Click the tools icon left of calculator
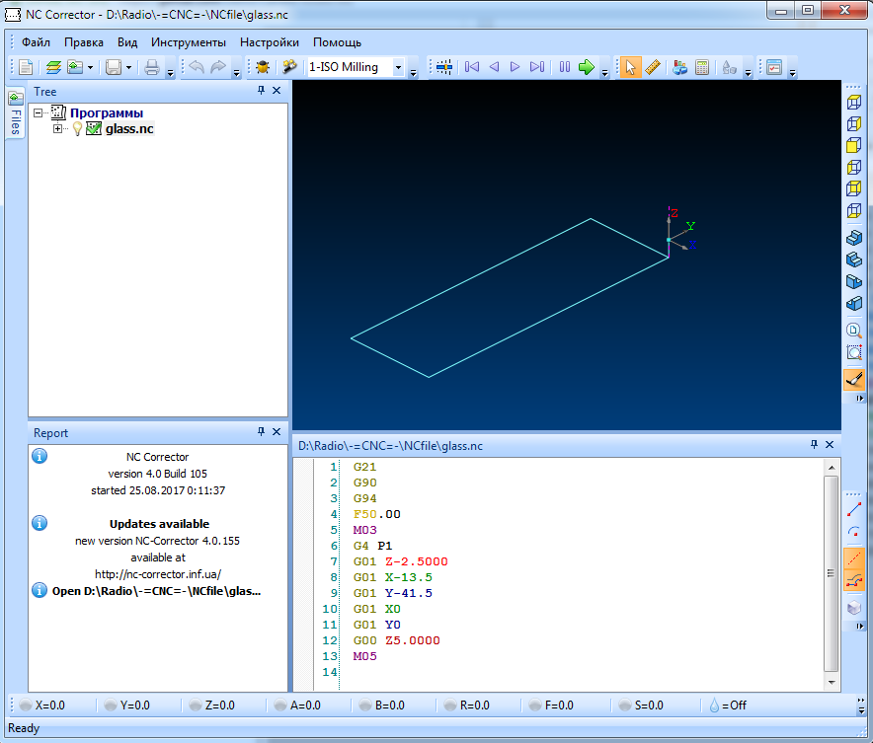Viewport: 873px width, 743px height. click(x=679, y=67)
